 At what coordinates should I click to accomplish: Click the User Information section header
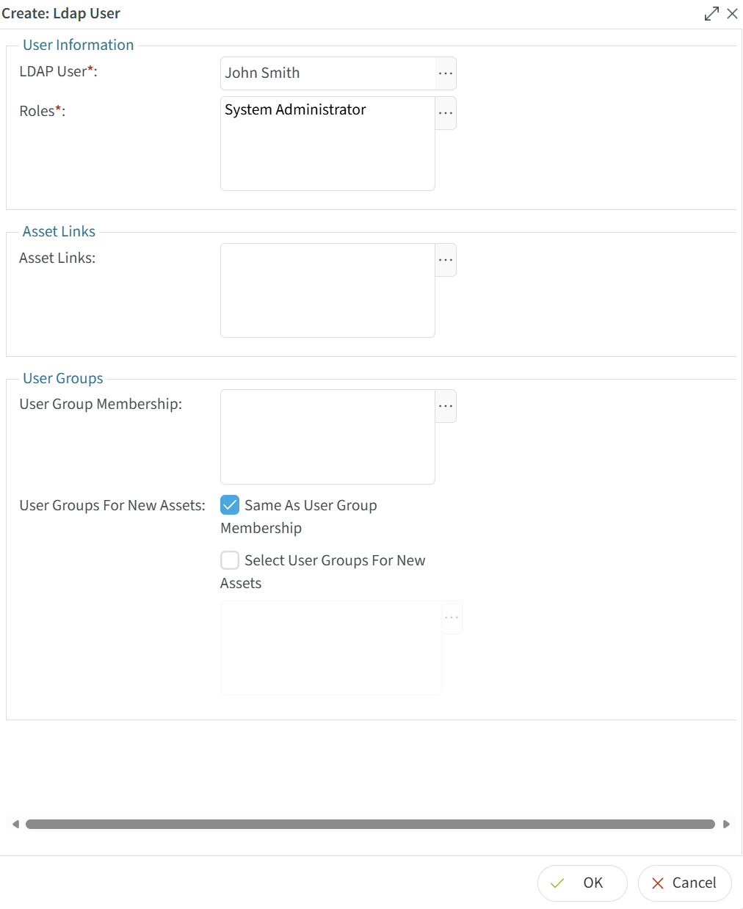(x=78, y=45)
